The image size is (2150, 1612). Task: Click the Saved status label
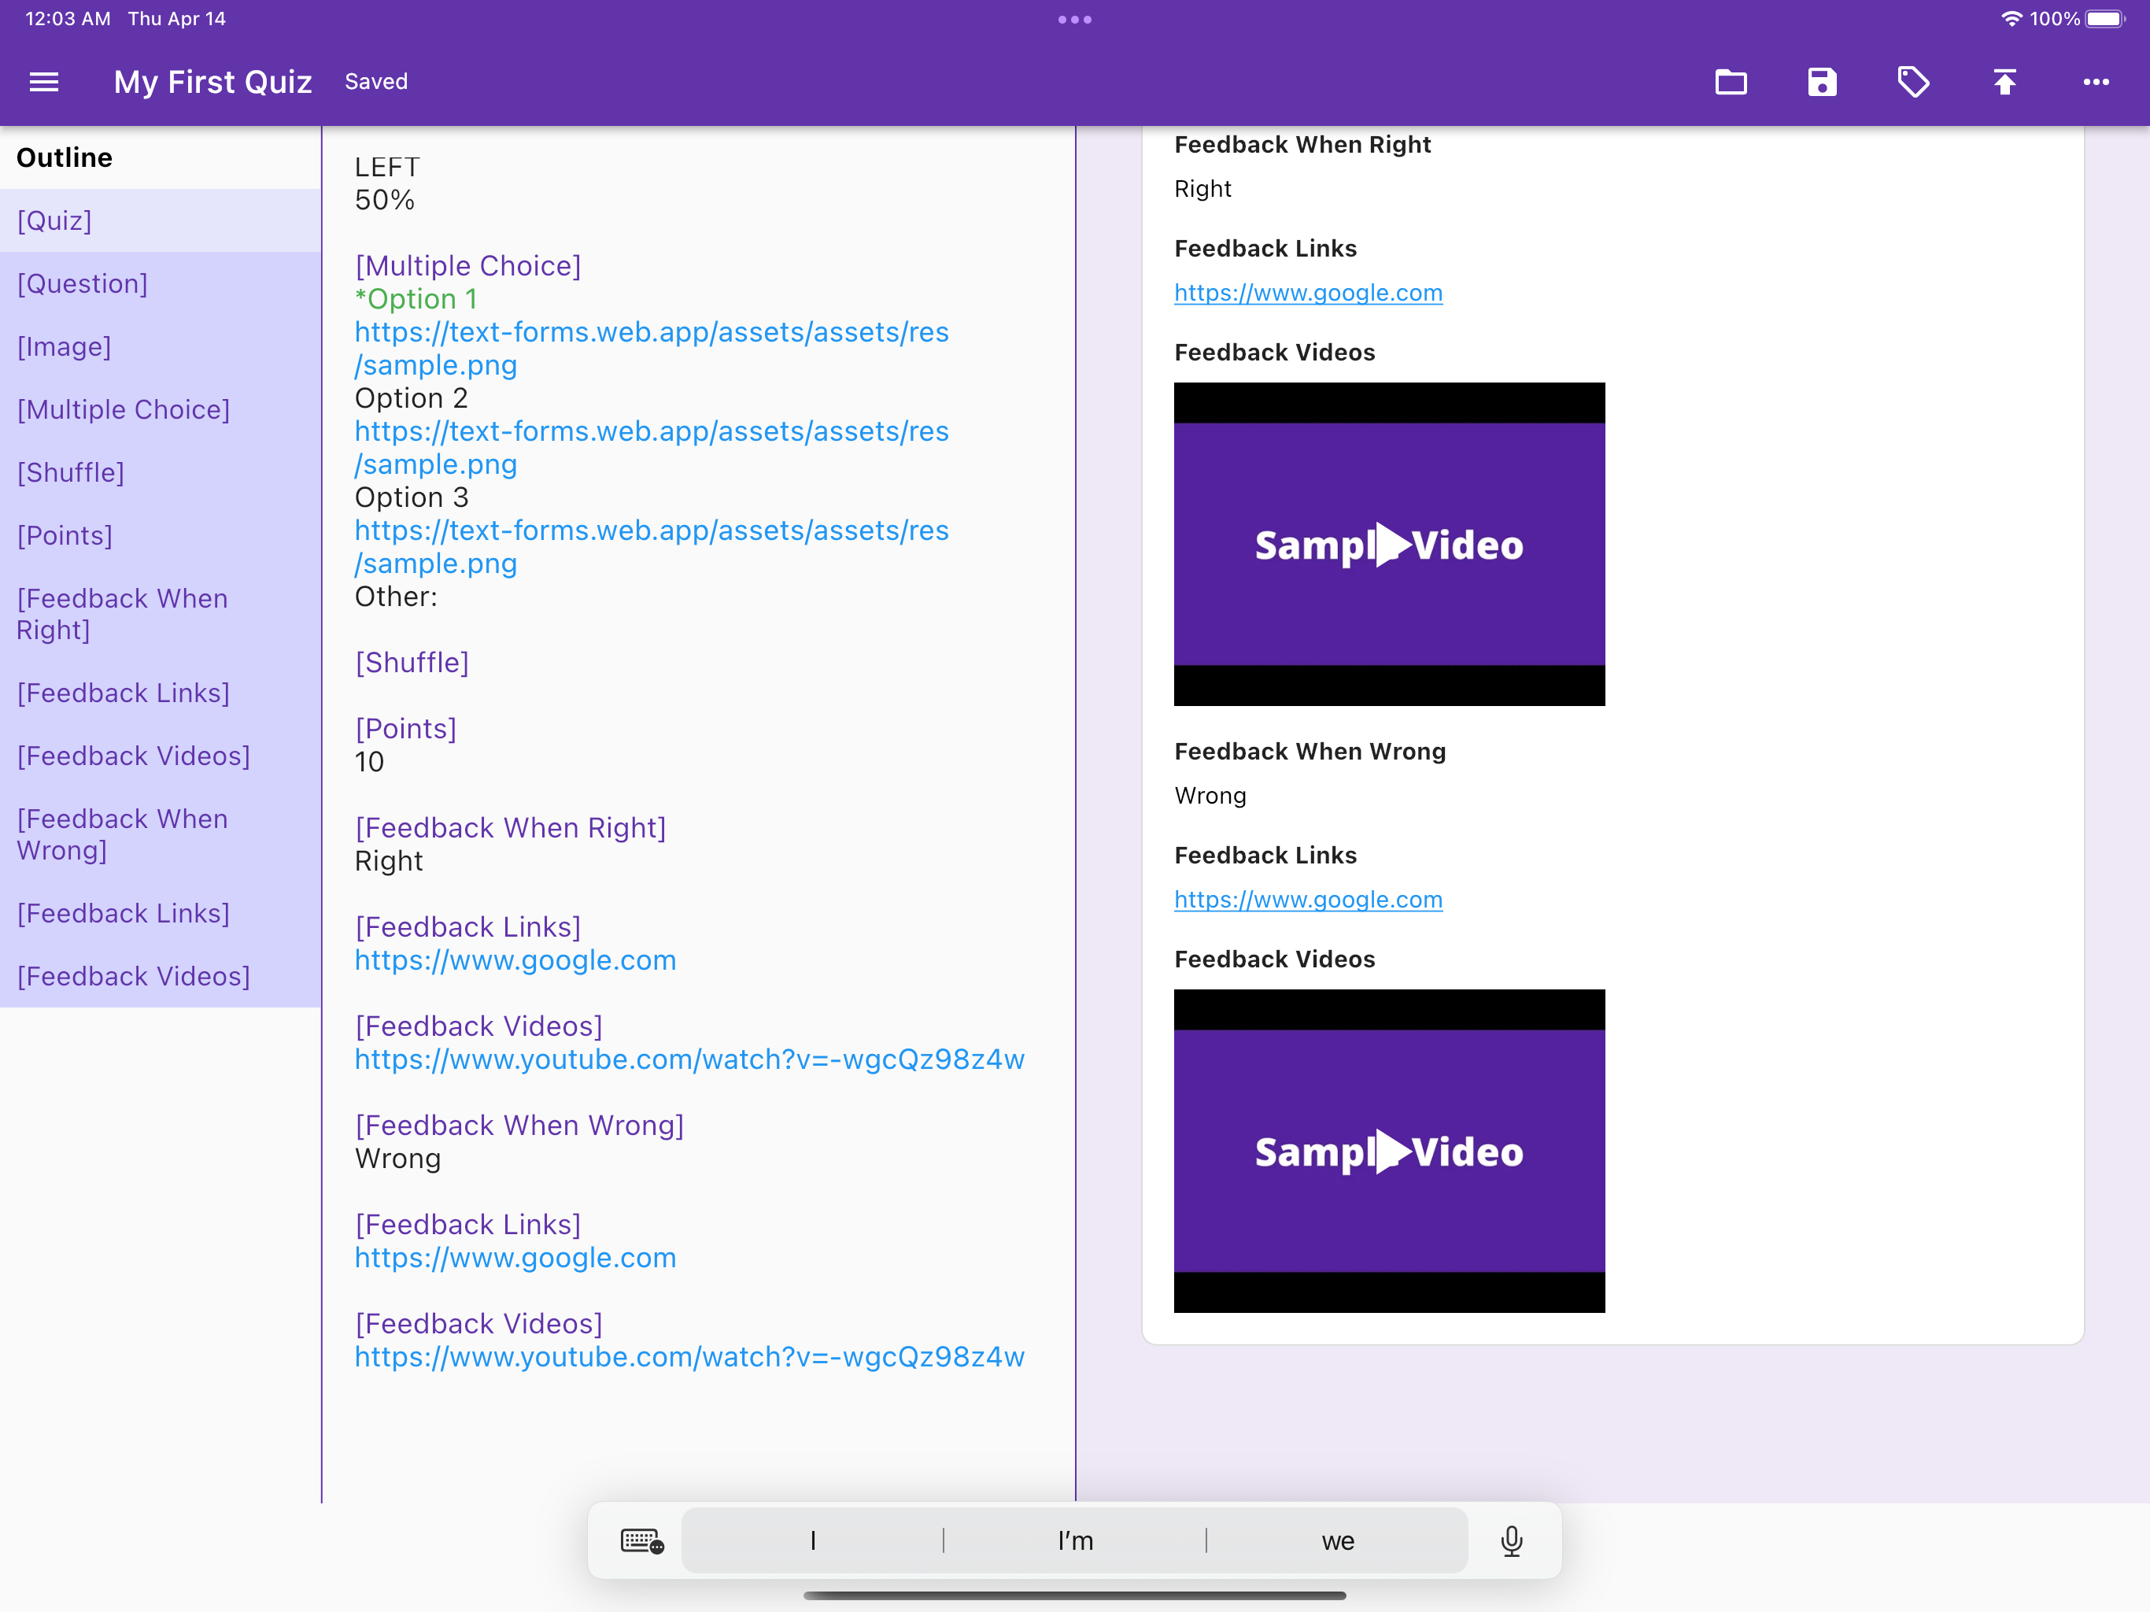tap(376, 82)
